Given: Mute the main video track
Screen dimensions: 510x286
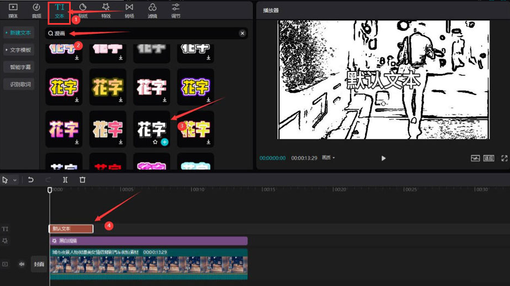Looking at the screenshot, I should (x=22, y=264).
